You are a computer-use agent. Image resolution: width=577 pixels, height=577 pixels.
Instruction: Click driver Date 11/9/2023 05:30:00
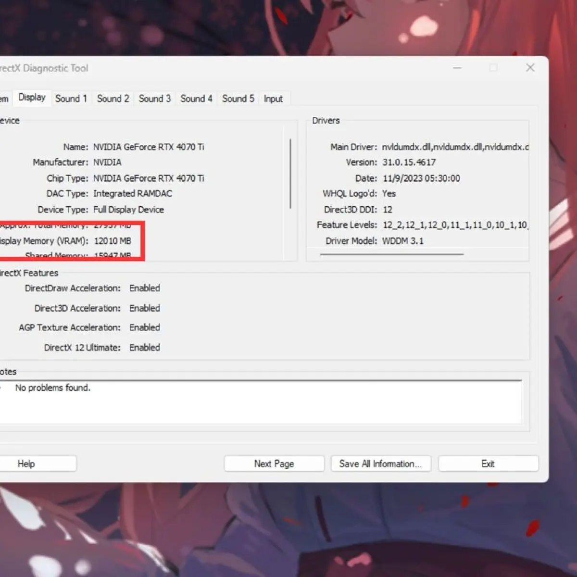(421, 178)
